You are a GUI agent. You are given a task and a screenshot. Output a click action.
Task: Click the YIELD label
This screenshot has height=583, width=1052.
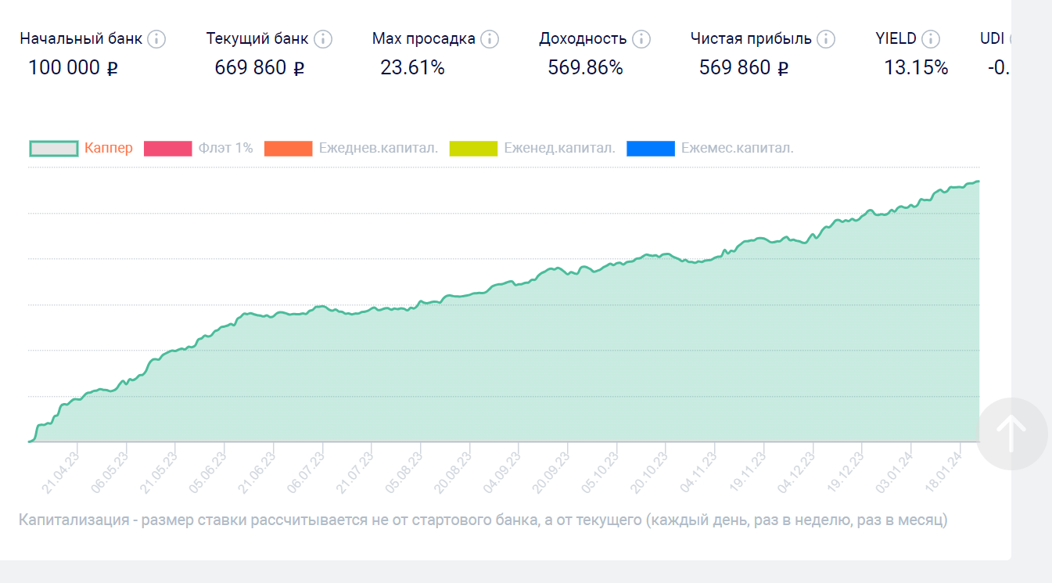click(x=896, y=39)
